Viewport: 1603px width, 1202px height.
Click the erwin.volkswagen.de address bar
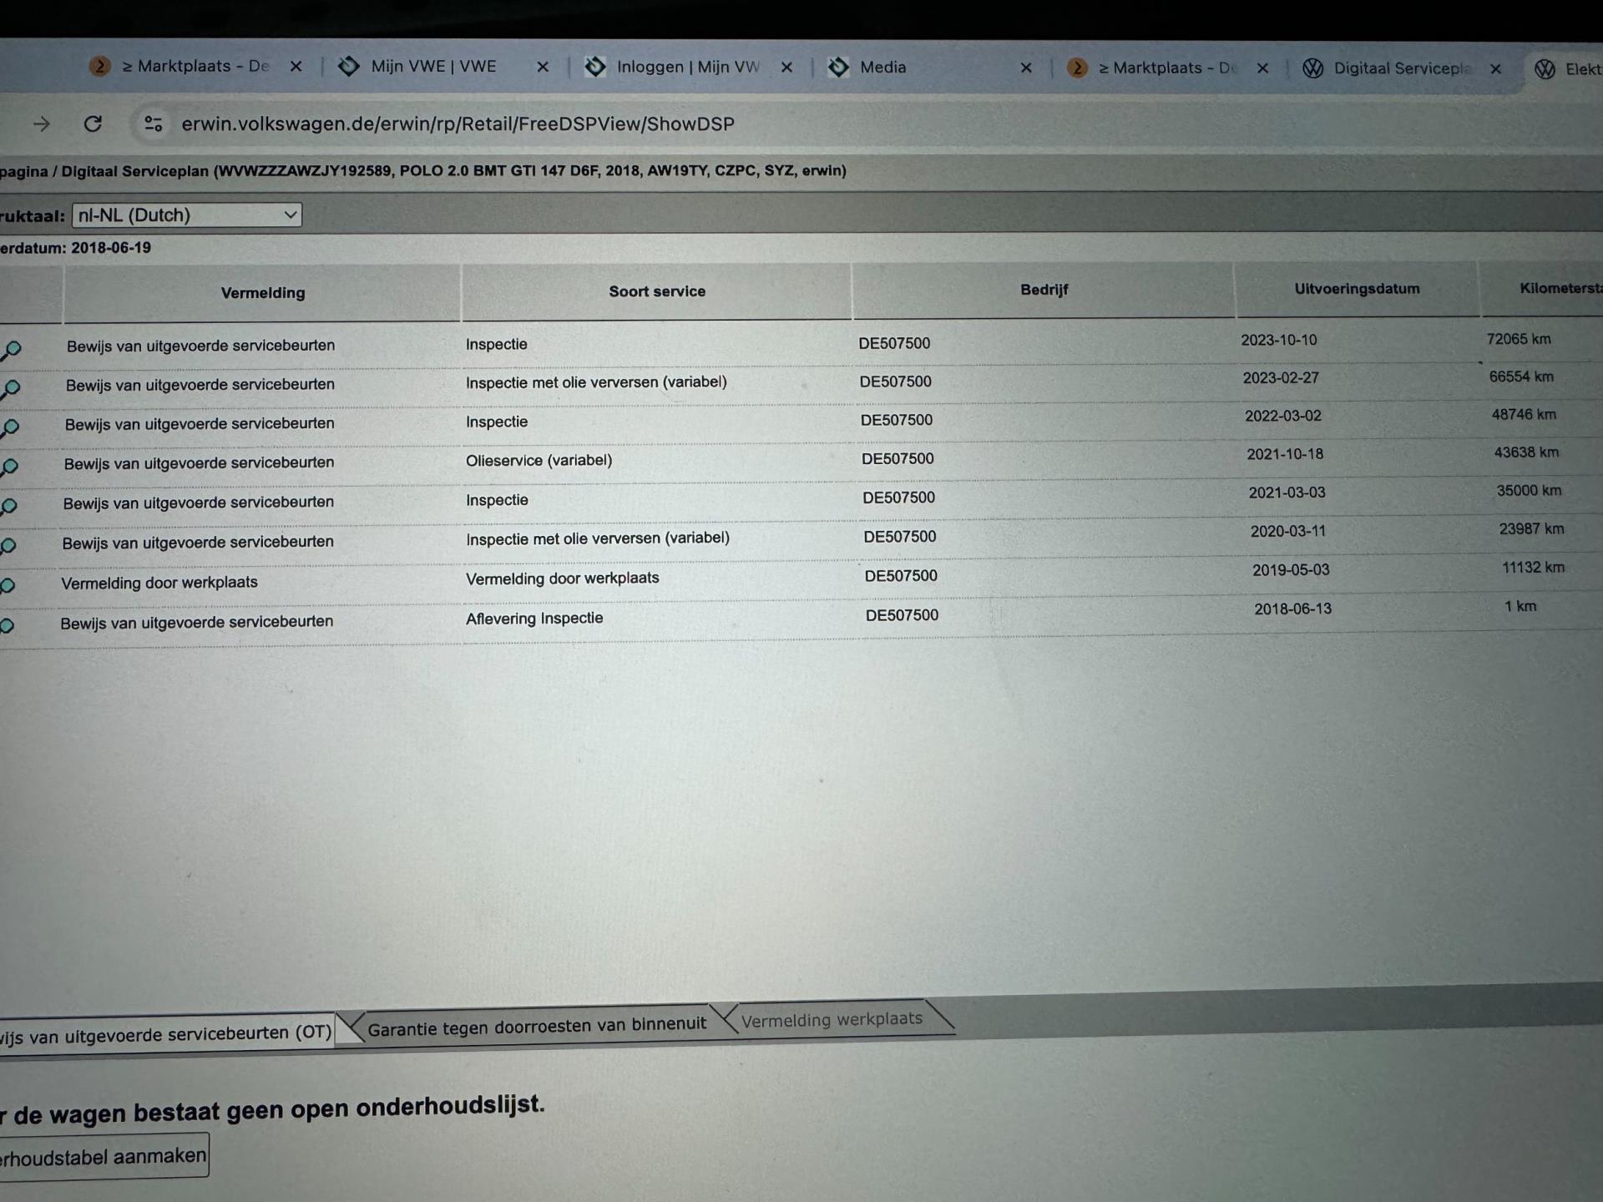(458, 124)
